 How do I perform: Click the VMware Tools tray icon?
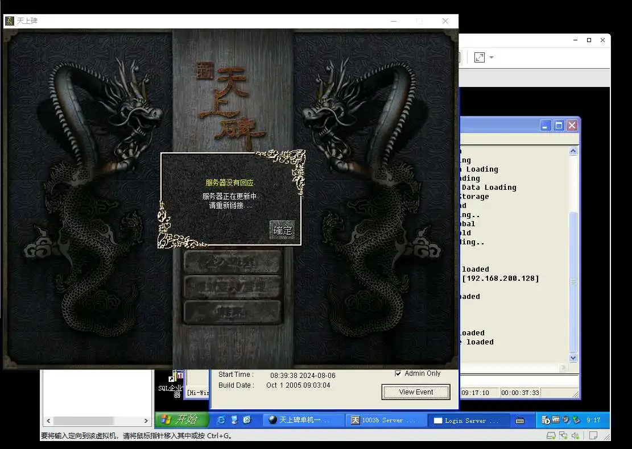(556, 420)
